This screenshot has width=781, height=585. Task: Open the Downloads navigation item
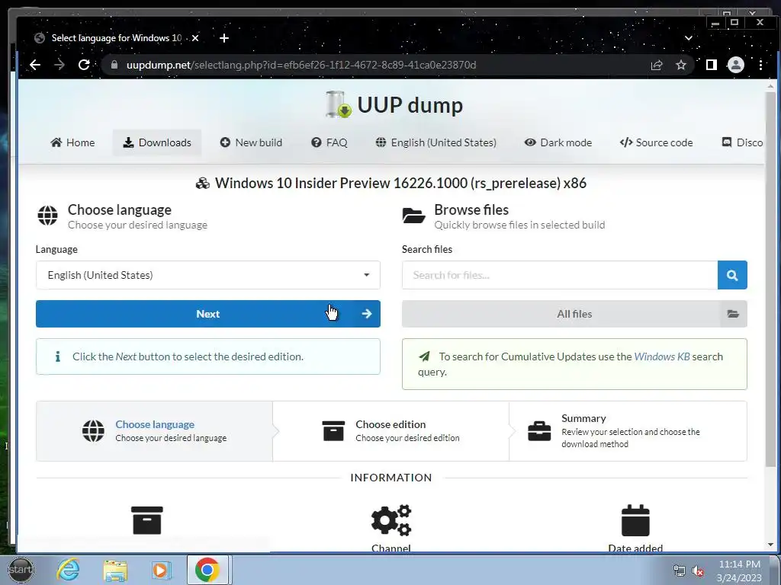pyautogui.click(x=157, y=142)
